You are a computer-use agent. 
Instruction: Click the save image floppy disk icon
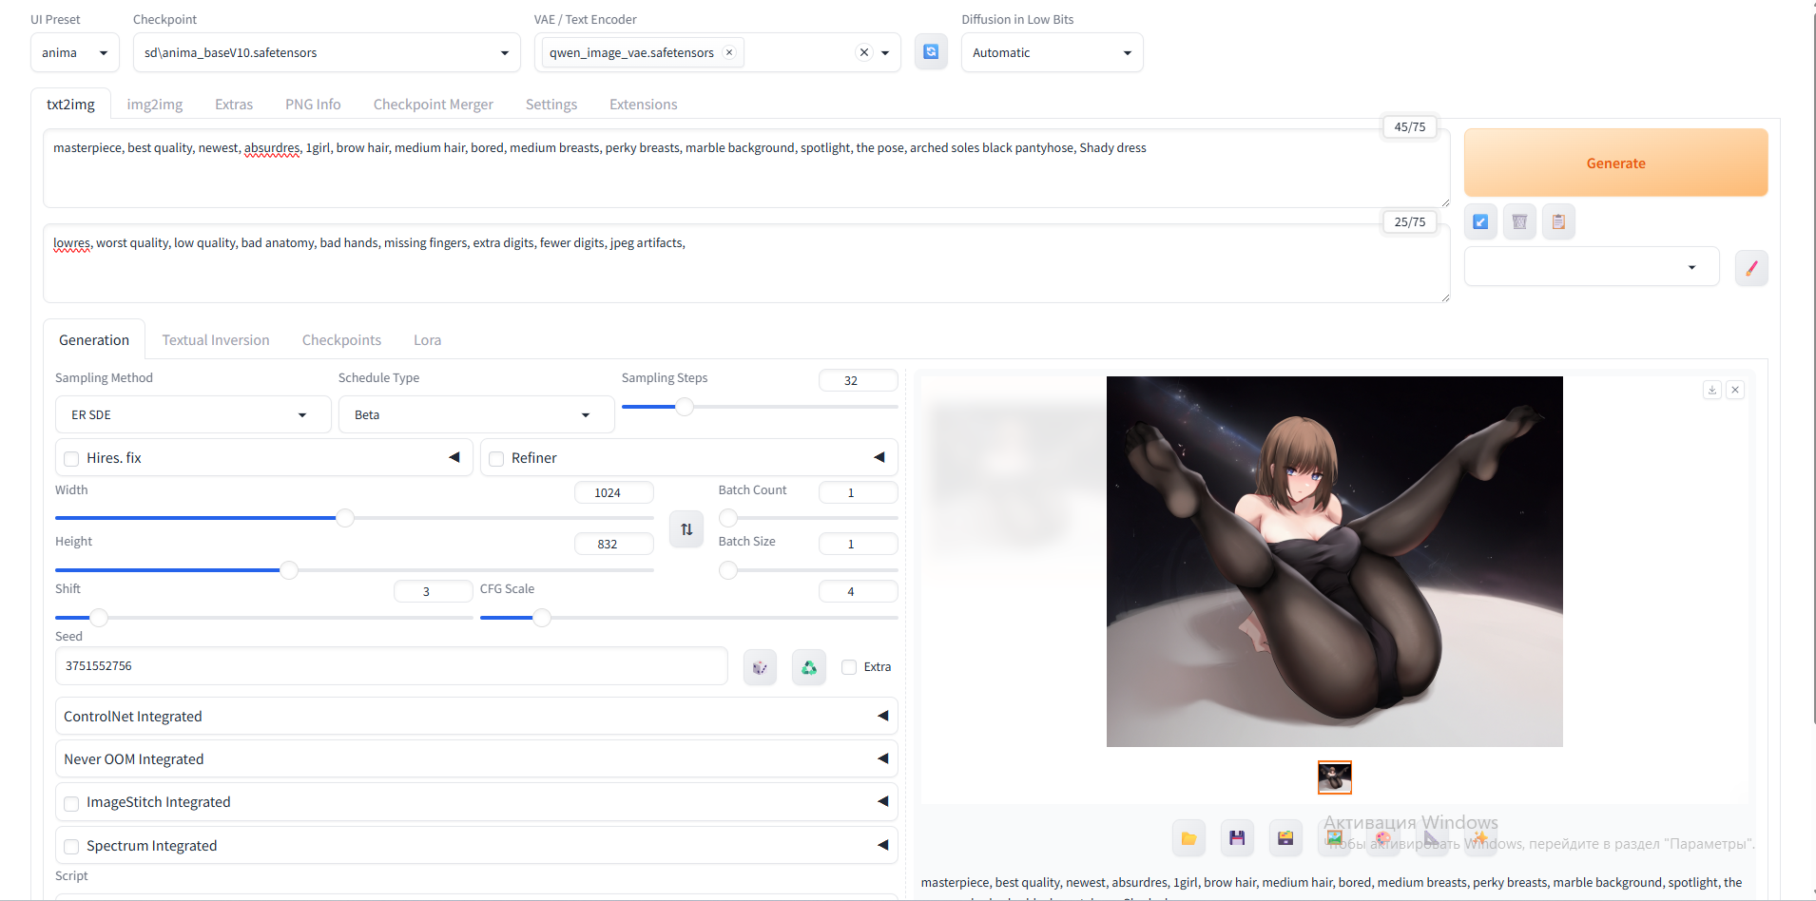tap(1237, 837)
